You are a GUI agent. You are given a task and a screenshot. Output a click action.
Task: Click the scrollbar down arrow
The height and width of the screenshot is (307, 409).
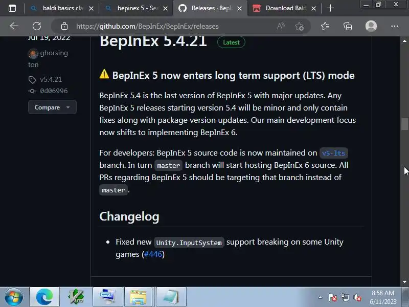point(404,282)
